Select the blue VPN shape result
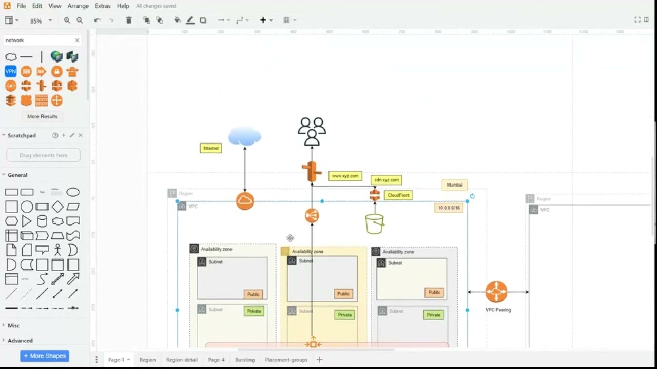Screen dimensions: 657x369 click(11, 71)
